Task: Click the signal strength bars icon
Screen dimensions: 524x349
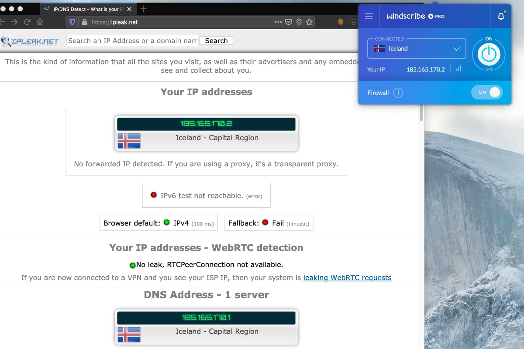Action: click(x=458, y=69)
